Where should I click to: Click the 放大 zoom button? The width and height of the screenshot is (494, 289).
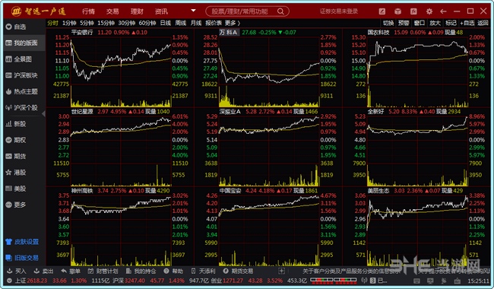[x=435, y=23]
